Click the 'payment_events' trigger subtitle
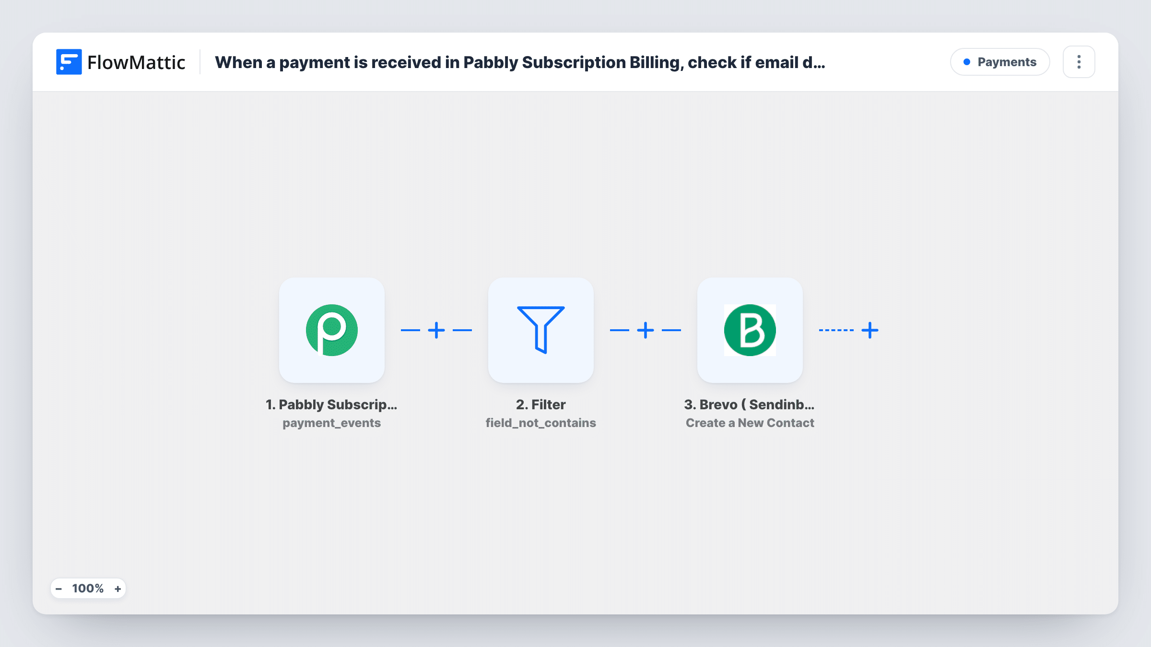This screenshot has width=1151, height=647. tap(332, 423)
